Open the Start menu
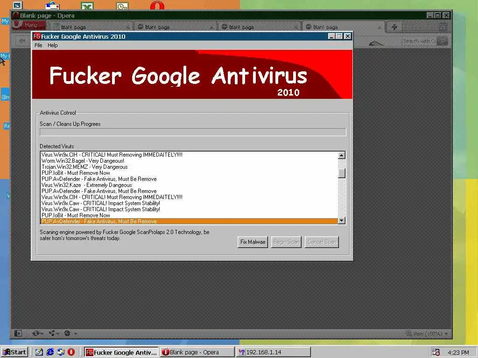 [x=14, y=352]
